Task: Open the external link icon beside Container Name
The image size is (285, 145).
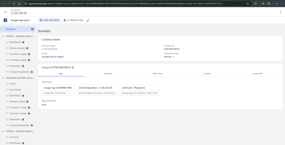Action: click(56, 49)
